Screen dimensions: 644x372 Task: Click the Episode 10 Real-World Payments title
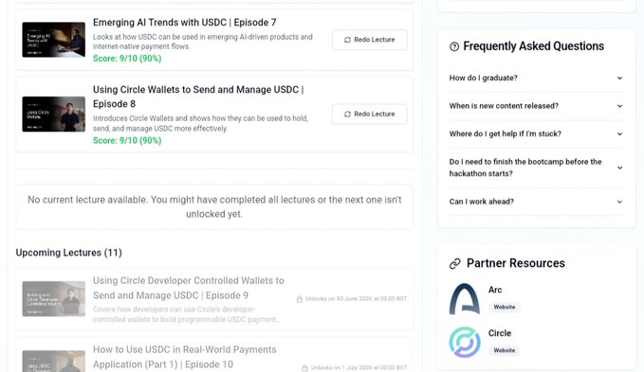[x=185, y=357]
